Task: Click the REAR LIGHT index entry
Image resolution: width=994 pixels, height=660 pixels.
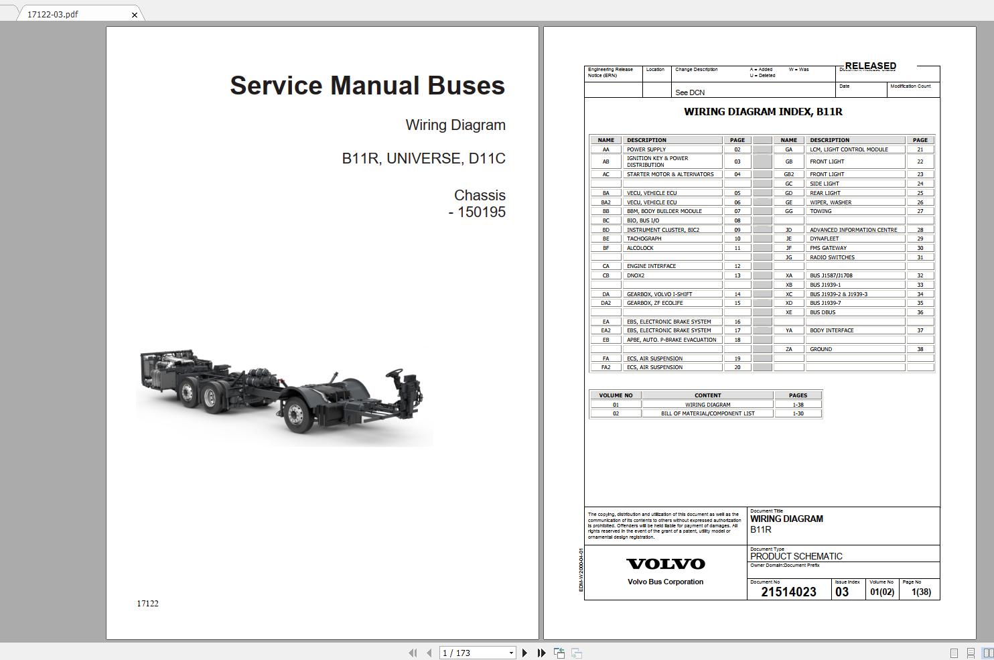Action: coord(855,193)
